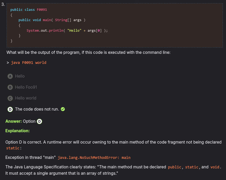Click the "java F0091 world" command text
The image size is (226, 180).
tap(28, 63)
